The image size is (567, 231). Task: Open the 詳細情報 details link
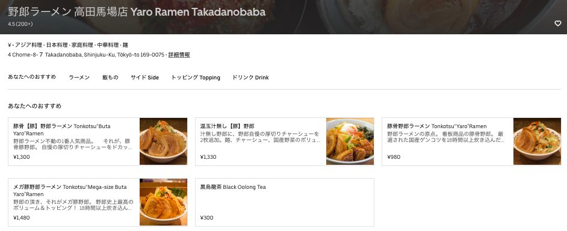tap(179, 55)
